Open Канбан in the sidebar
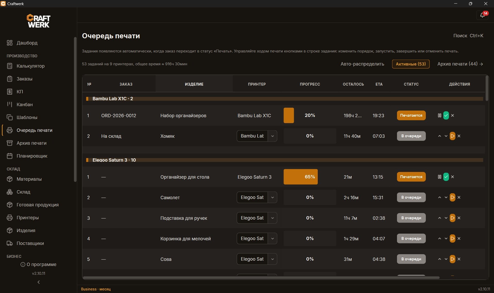 25,105
